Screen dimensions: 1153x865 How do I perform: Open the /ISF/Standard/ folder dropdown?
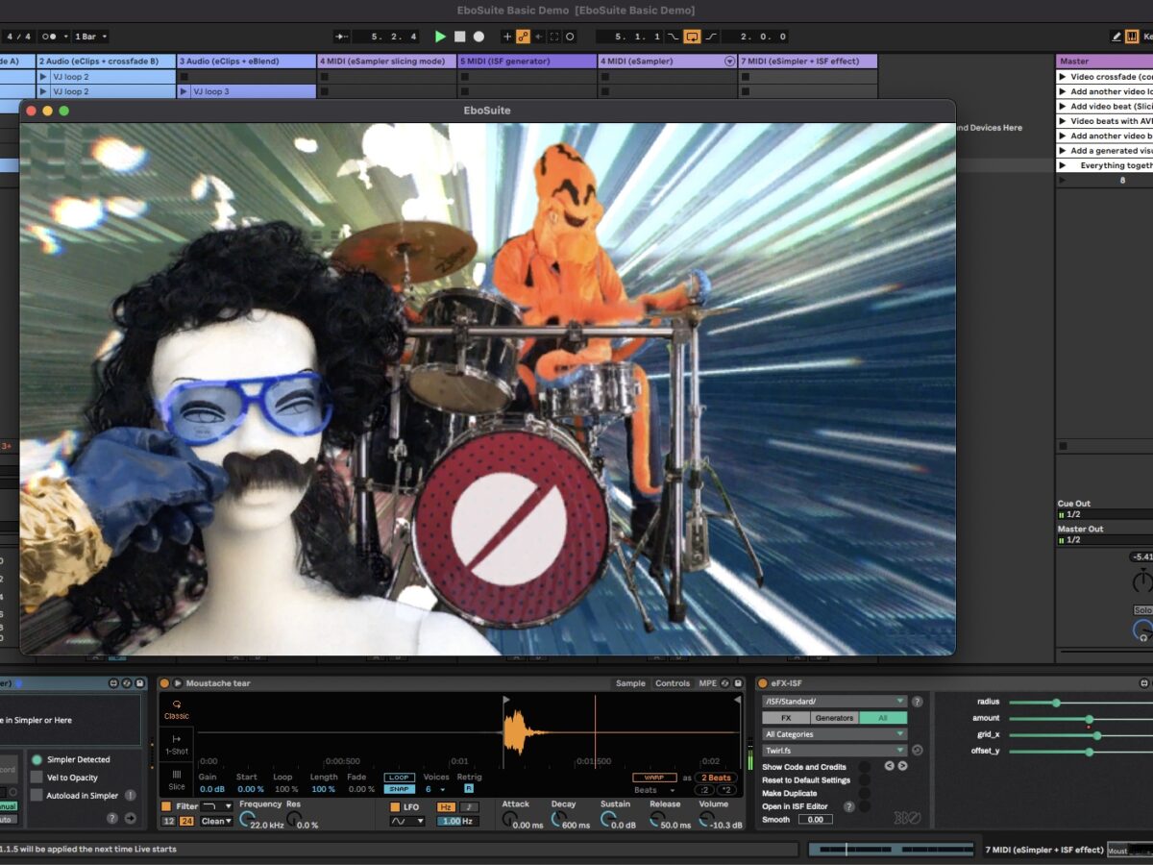(833, 702)
